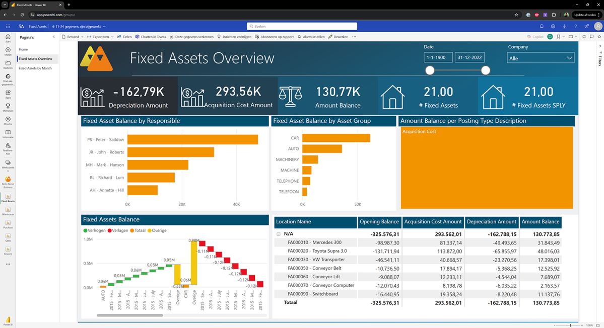Go to the Home page
604x328 pixels.
(23, 49)
